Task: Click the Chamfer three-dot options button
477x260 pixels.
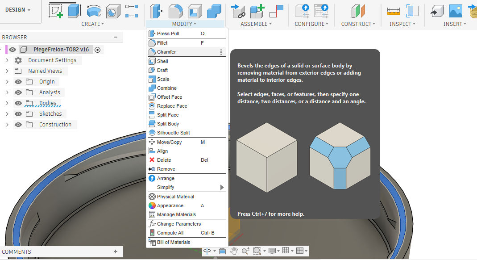Action: [221, 52]
